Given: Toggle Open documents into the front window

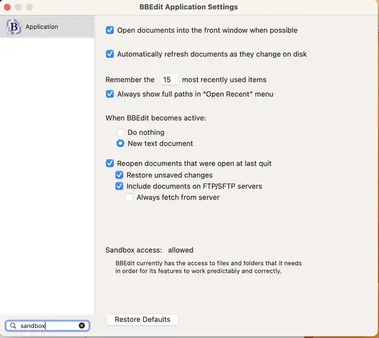Looking at the screenshot, I should 109,30.
